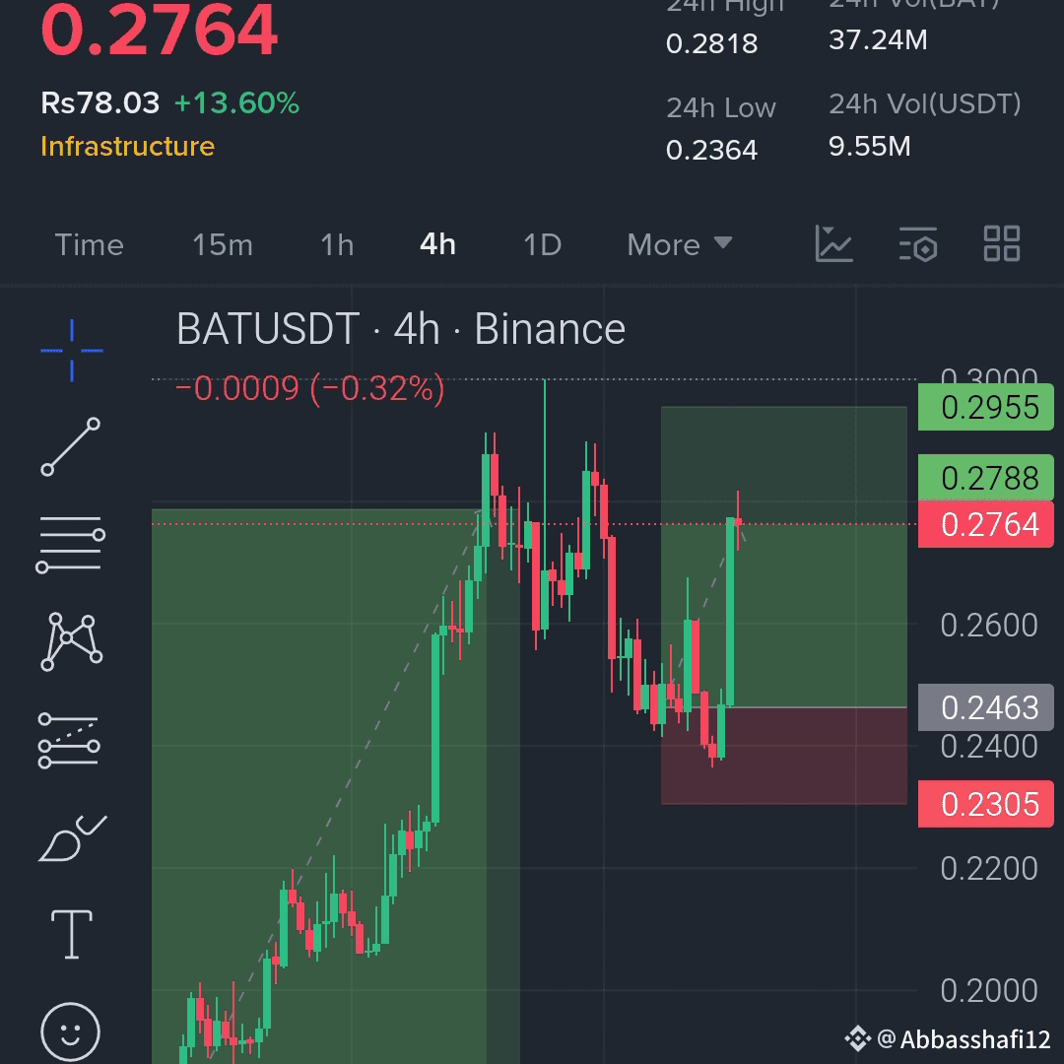The height and width of the screenshot is (1064, 1064).
Task: Click the large 0.2764 price at top
Action: 159,31
